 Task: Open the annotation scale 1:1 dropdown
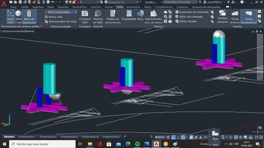tap(206, 137)
